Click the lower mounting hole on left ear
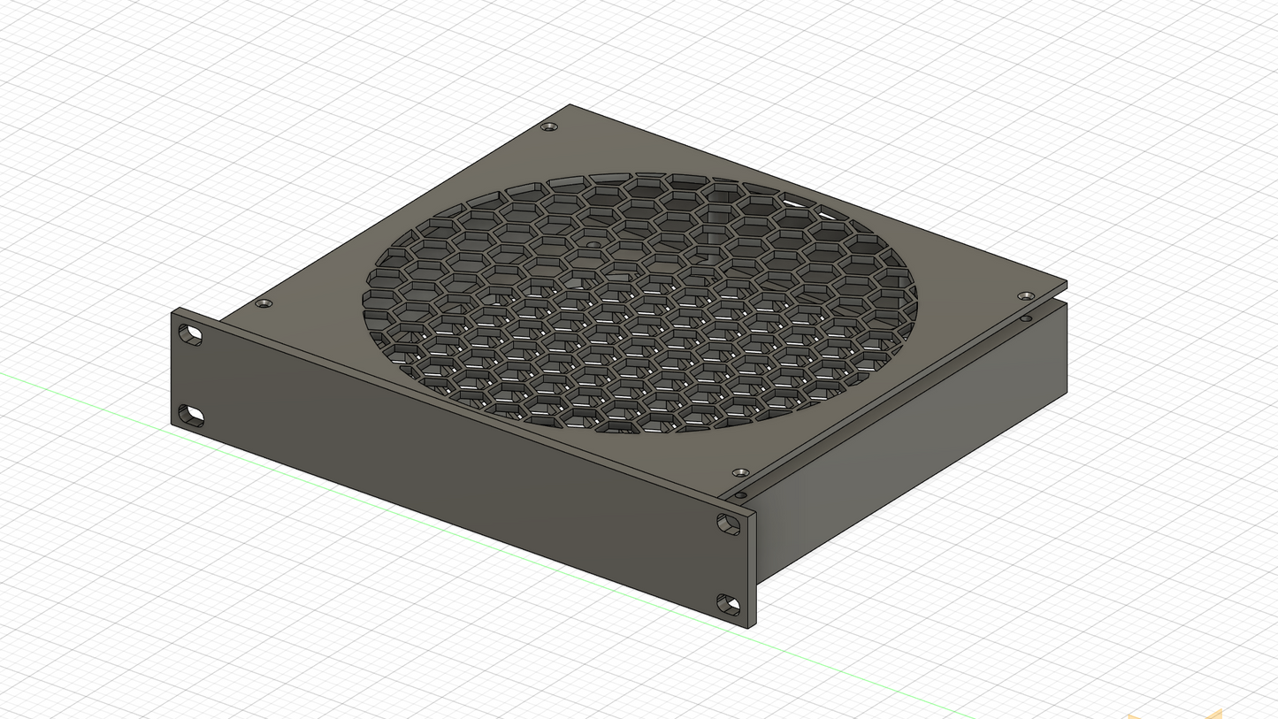This screenshot has width=1278, height=719. 189,412
